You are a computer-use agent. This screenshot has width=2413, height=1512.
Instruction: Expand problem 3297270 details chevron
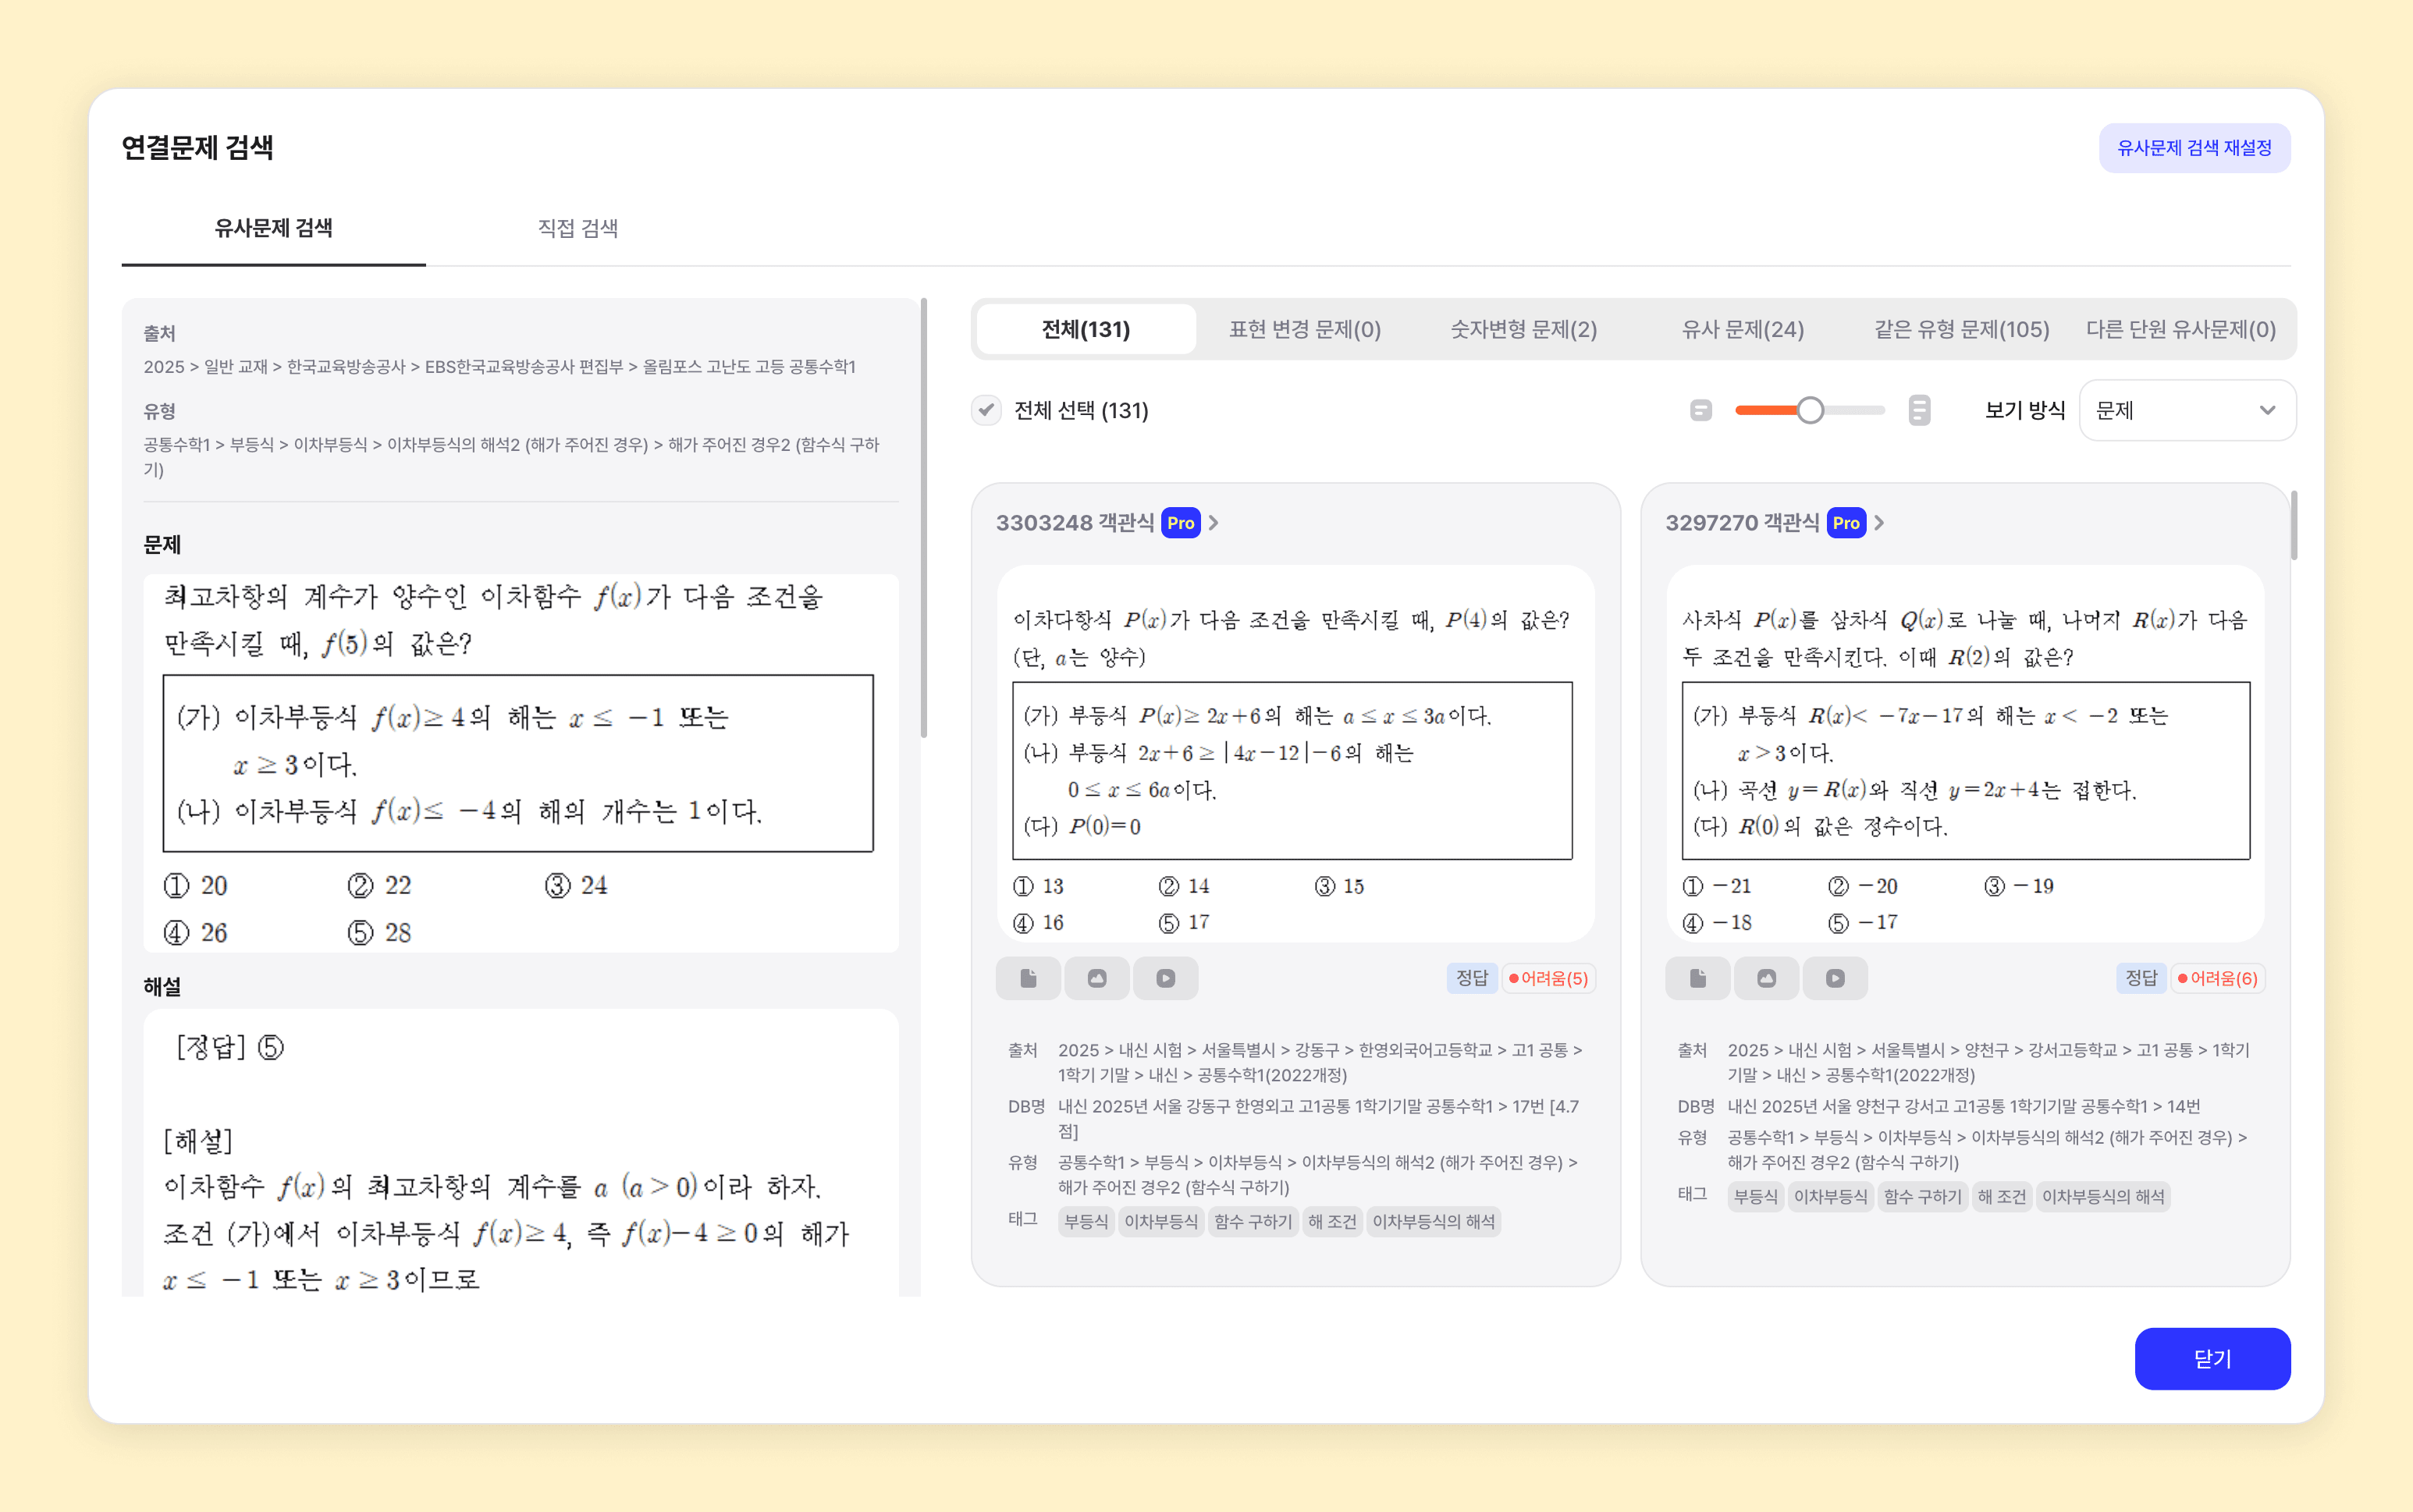tap(1880, 523)
